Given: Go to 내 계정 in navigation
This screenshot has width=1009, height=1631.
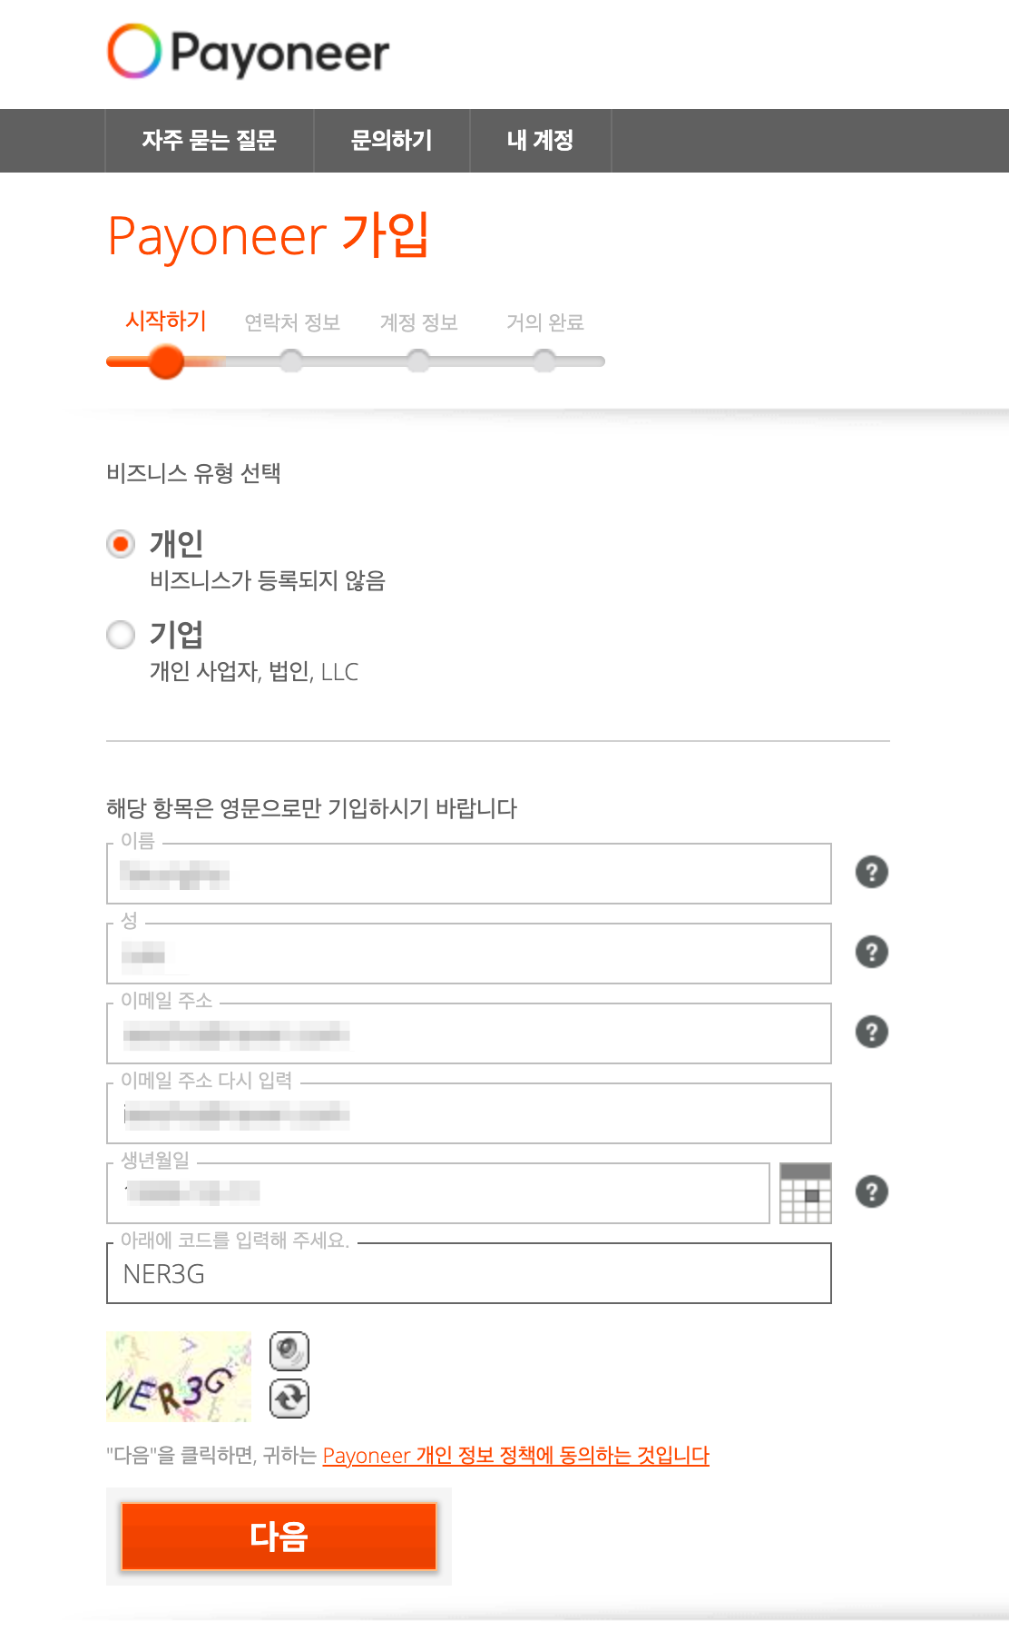Looking at the screenshot, I should (x=540, y=141).
